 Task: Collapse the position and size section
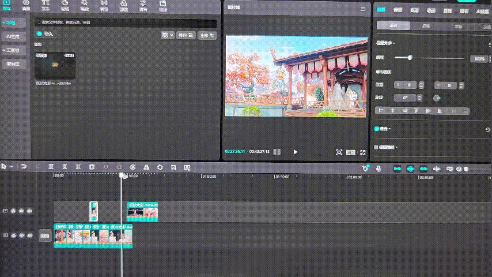(393, 43)
